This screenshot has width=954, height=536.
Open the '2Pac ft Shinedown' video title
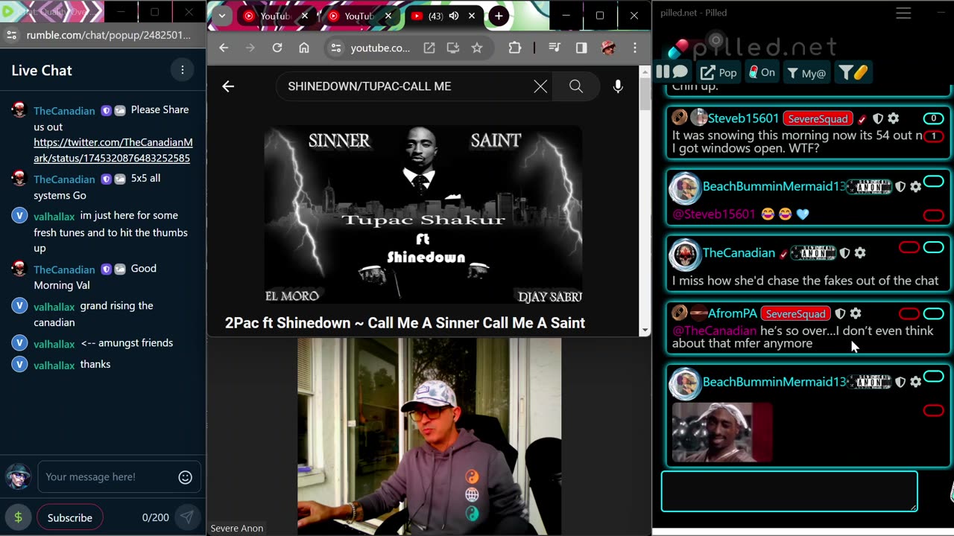point(405,323)
